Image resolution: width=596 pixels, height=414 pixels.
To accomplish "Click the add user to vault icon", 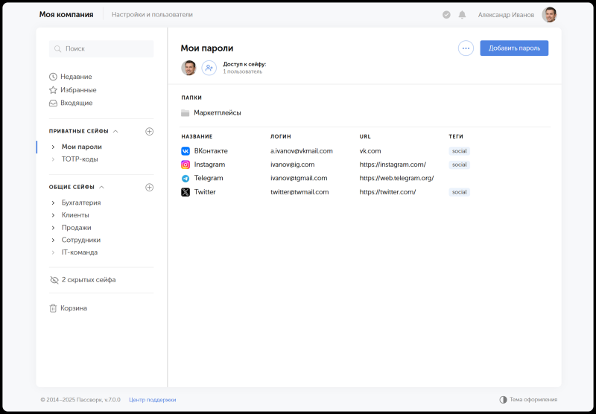I will [x=209, y=68].
